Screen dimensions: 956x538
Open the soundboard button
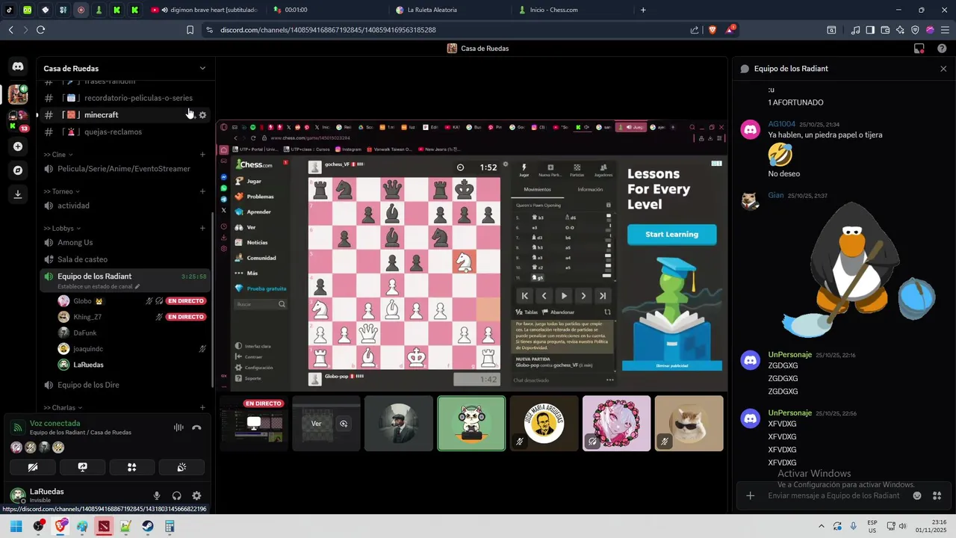(x=181, y=467)
